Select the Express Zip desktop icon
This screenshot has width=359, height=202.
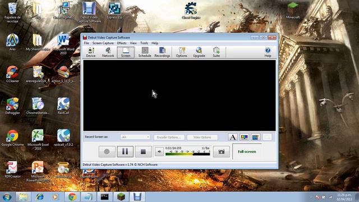(114, 11)
